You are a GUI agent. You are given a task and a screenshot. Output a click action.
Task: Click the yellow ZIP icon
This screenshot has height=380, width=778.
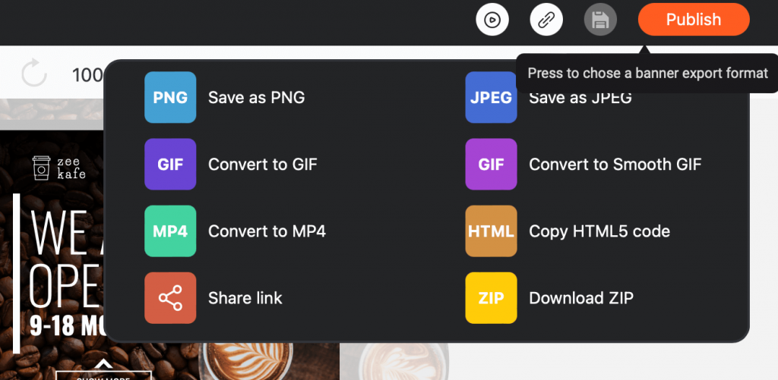pyautogui.click(x=492, y=298)
